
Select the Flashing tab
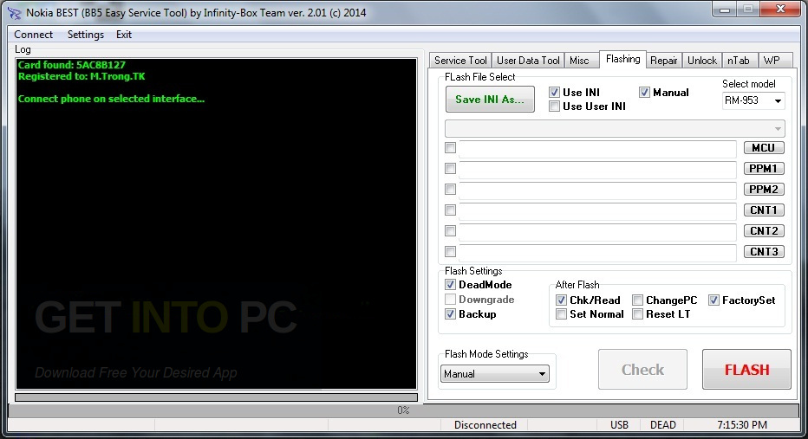pyautogui.click(x=622, y=59)
